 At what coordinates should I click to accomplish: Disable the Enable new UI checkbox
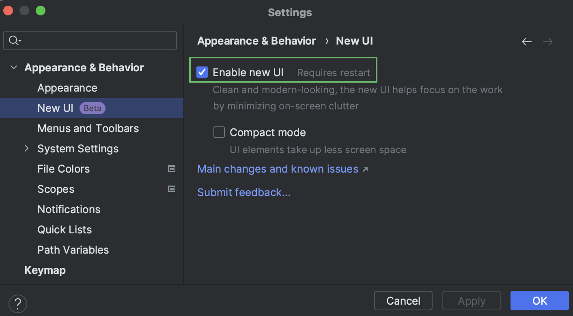pos(202,72)
